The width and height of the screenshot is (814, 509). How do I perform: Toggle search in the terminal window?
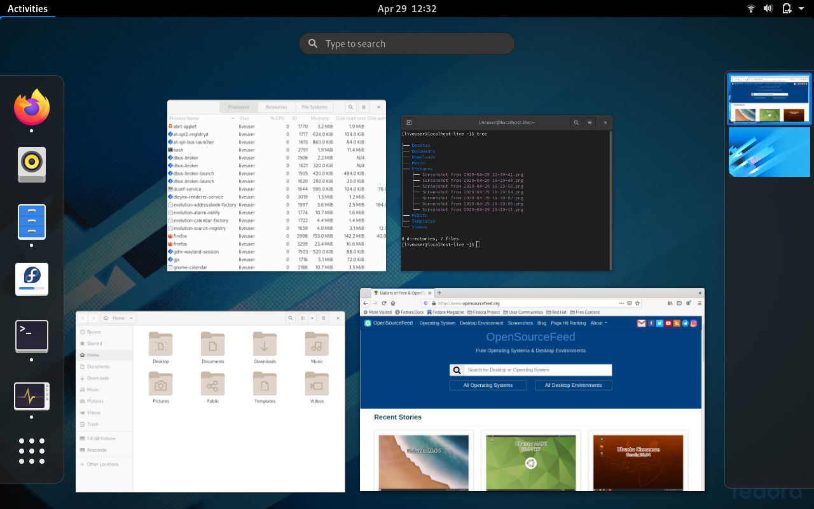pos(576,122)
